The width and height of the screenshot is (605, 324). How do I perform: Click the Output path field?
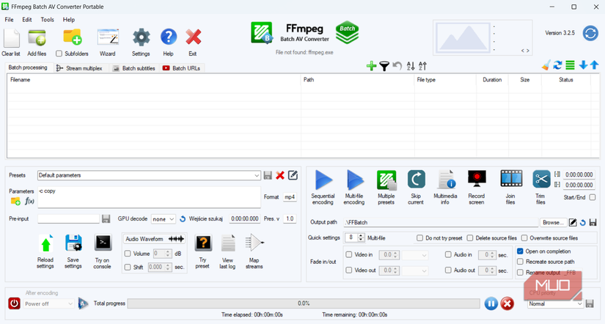(x=441, y=222)
